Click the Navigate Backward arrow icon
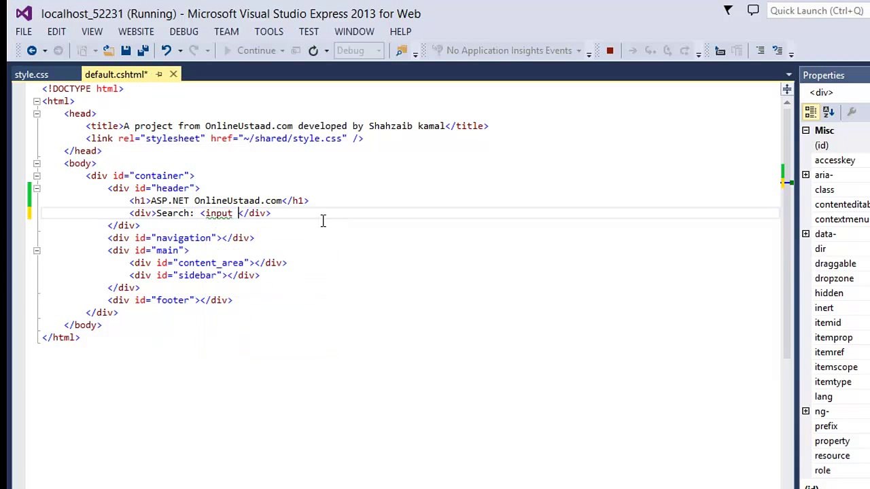The image size is (870, 489). 32,50
